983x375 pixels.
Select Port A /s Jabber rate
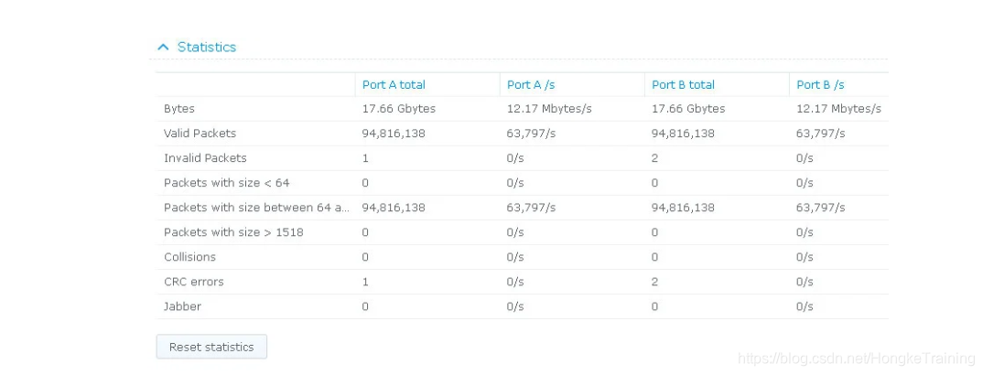[x=515, y=306]
